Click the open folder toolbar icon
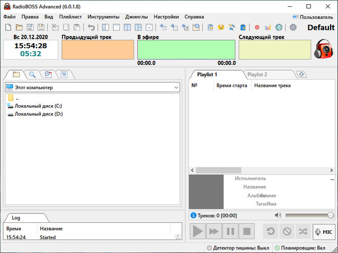Image resolution: width=338 pixels, height=253 pixels. point(19,27)
